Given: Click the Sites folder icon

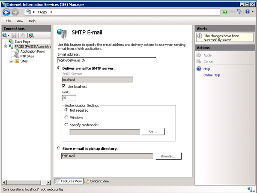Looking at the screenshot, I should tap(17, 61).
